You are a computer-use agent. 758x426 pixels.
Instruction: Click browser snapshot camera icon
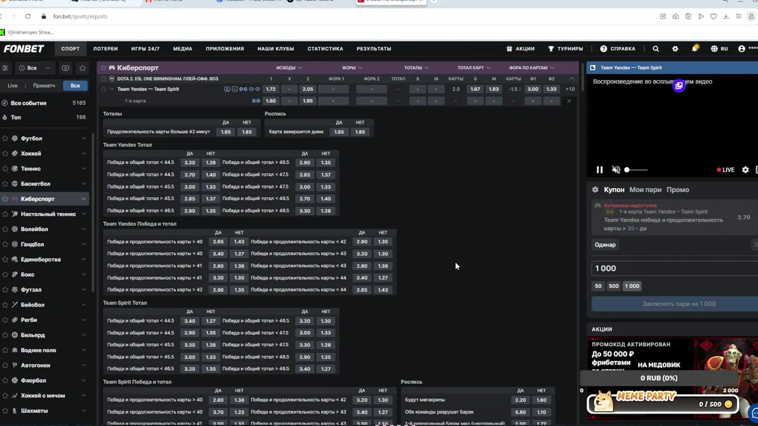point(676,17)
